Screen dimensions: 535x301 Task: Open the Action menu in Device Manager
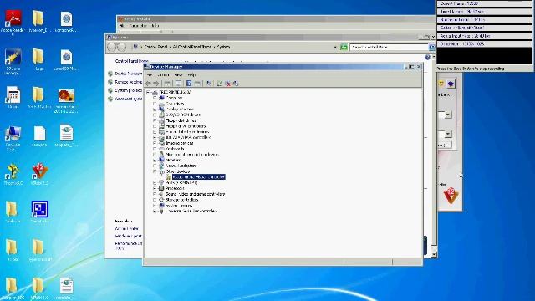(164, 74)
